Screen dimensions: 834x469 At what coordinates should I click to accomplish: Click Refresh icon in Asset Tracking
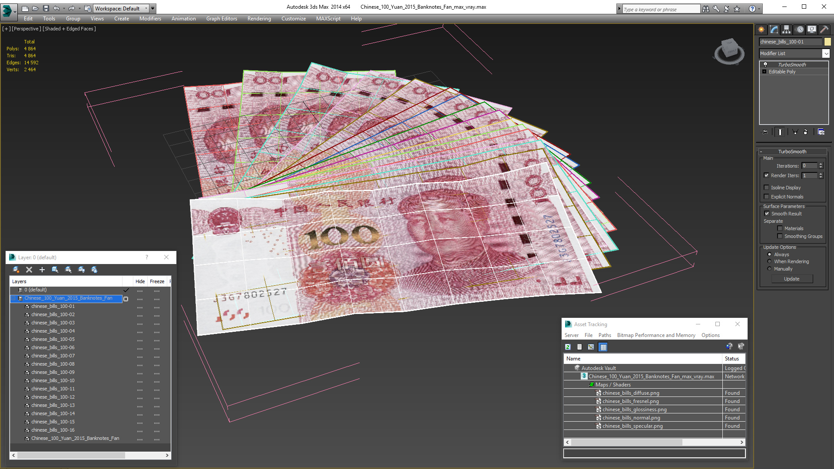pos(568,347)
